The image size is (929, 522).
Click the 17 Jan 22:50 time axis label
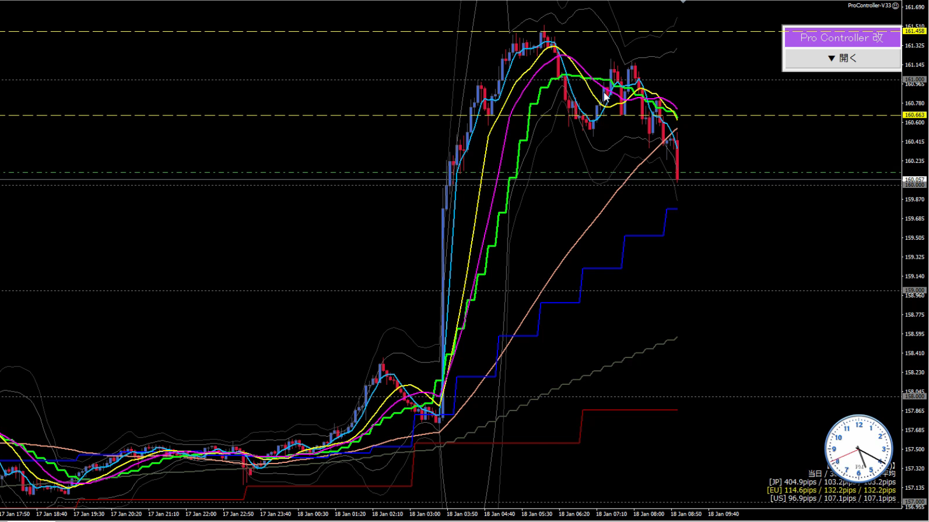coord(238,514)
